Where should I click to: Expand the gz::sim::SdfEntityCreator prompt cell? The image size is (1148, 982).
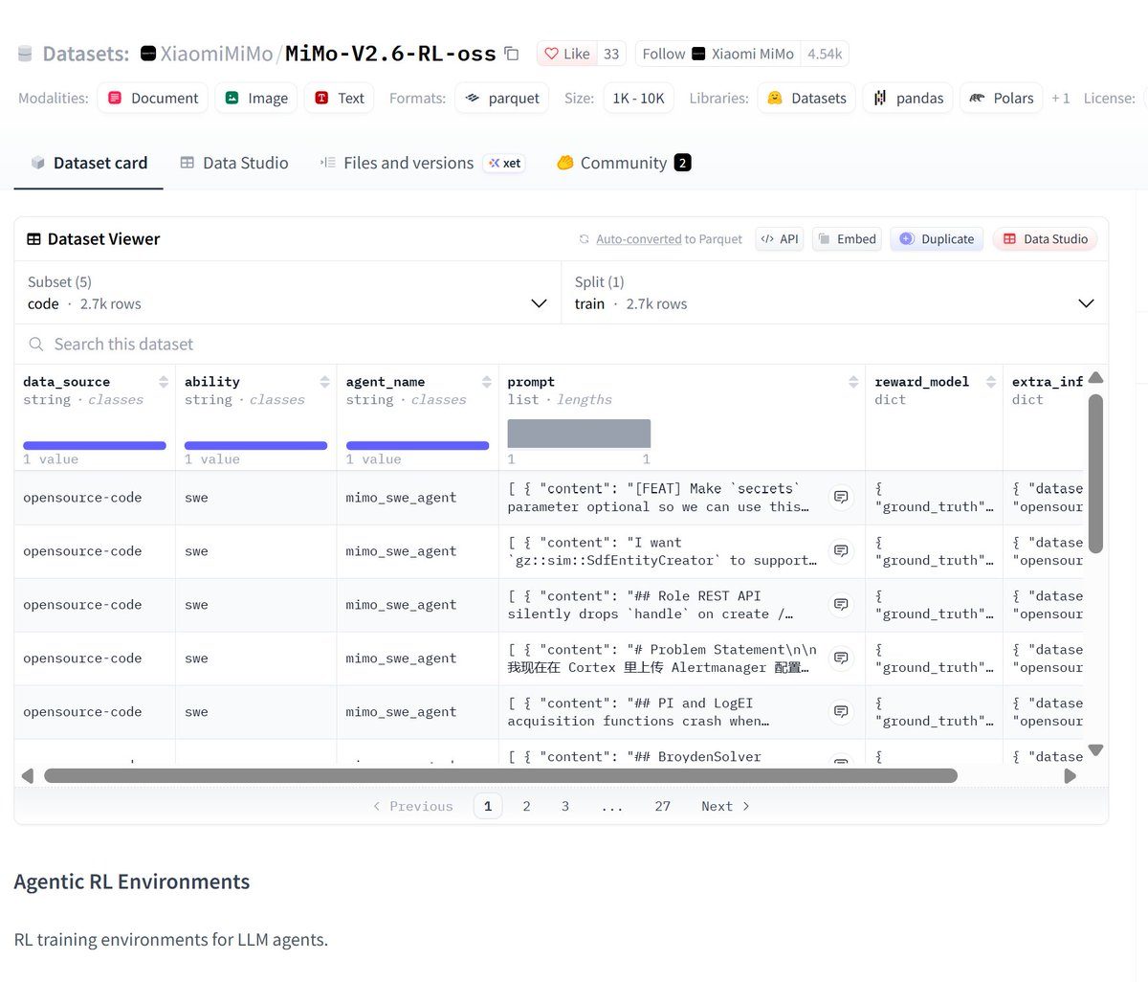(x=841, y=550)
